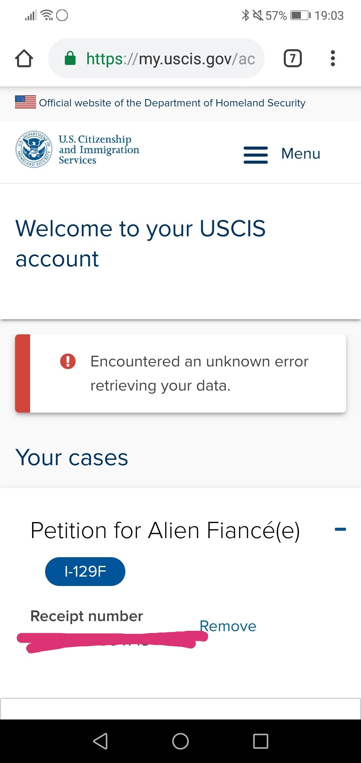Tap the my.uscis.gov address bar
The image size is (361, 763).
(x=156, y=58)
